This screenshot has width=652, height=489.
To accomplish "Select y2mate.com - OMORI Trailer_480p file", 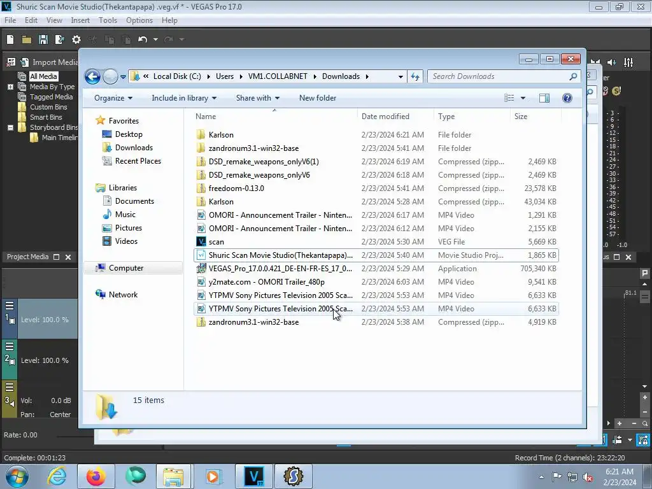I will [376, 282].
